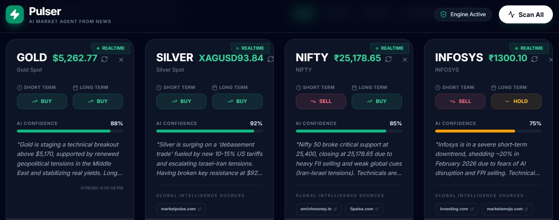The height and width of the screenshot is (220, 559).
Task: Click the Pulser lightning bolt logo
Action: [15, 14]
